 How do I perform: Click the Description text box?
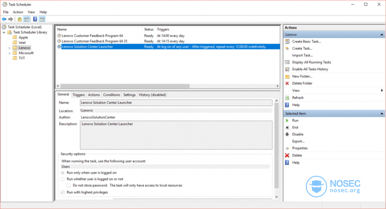point(176,135)
